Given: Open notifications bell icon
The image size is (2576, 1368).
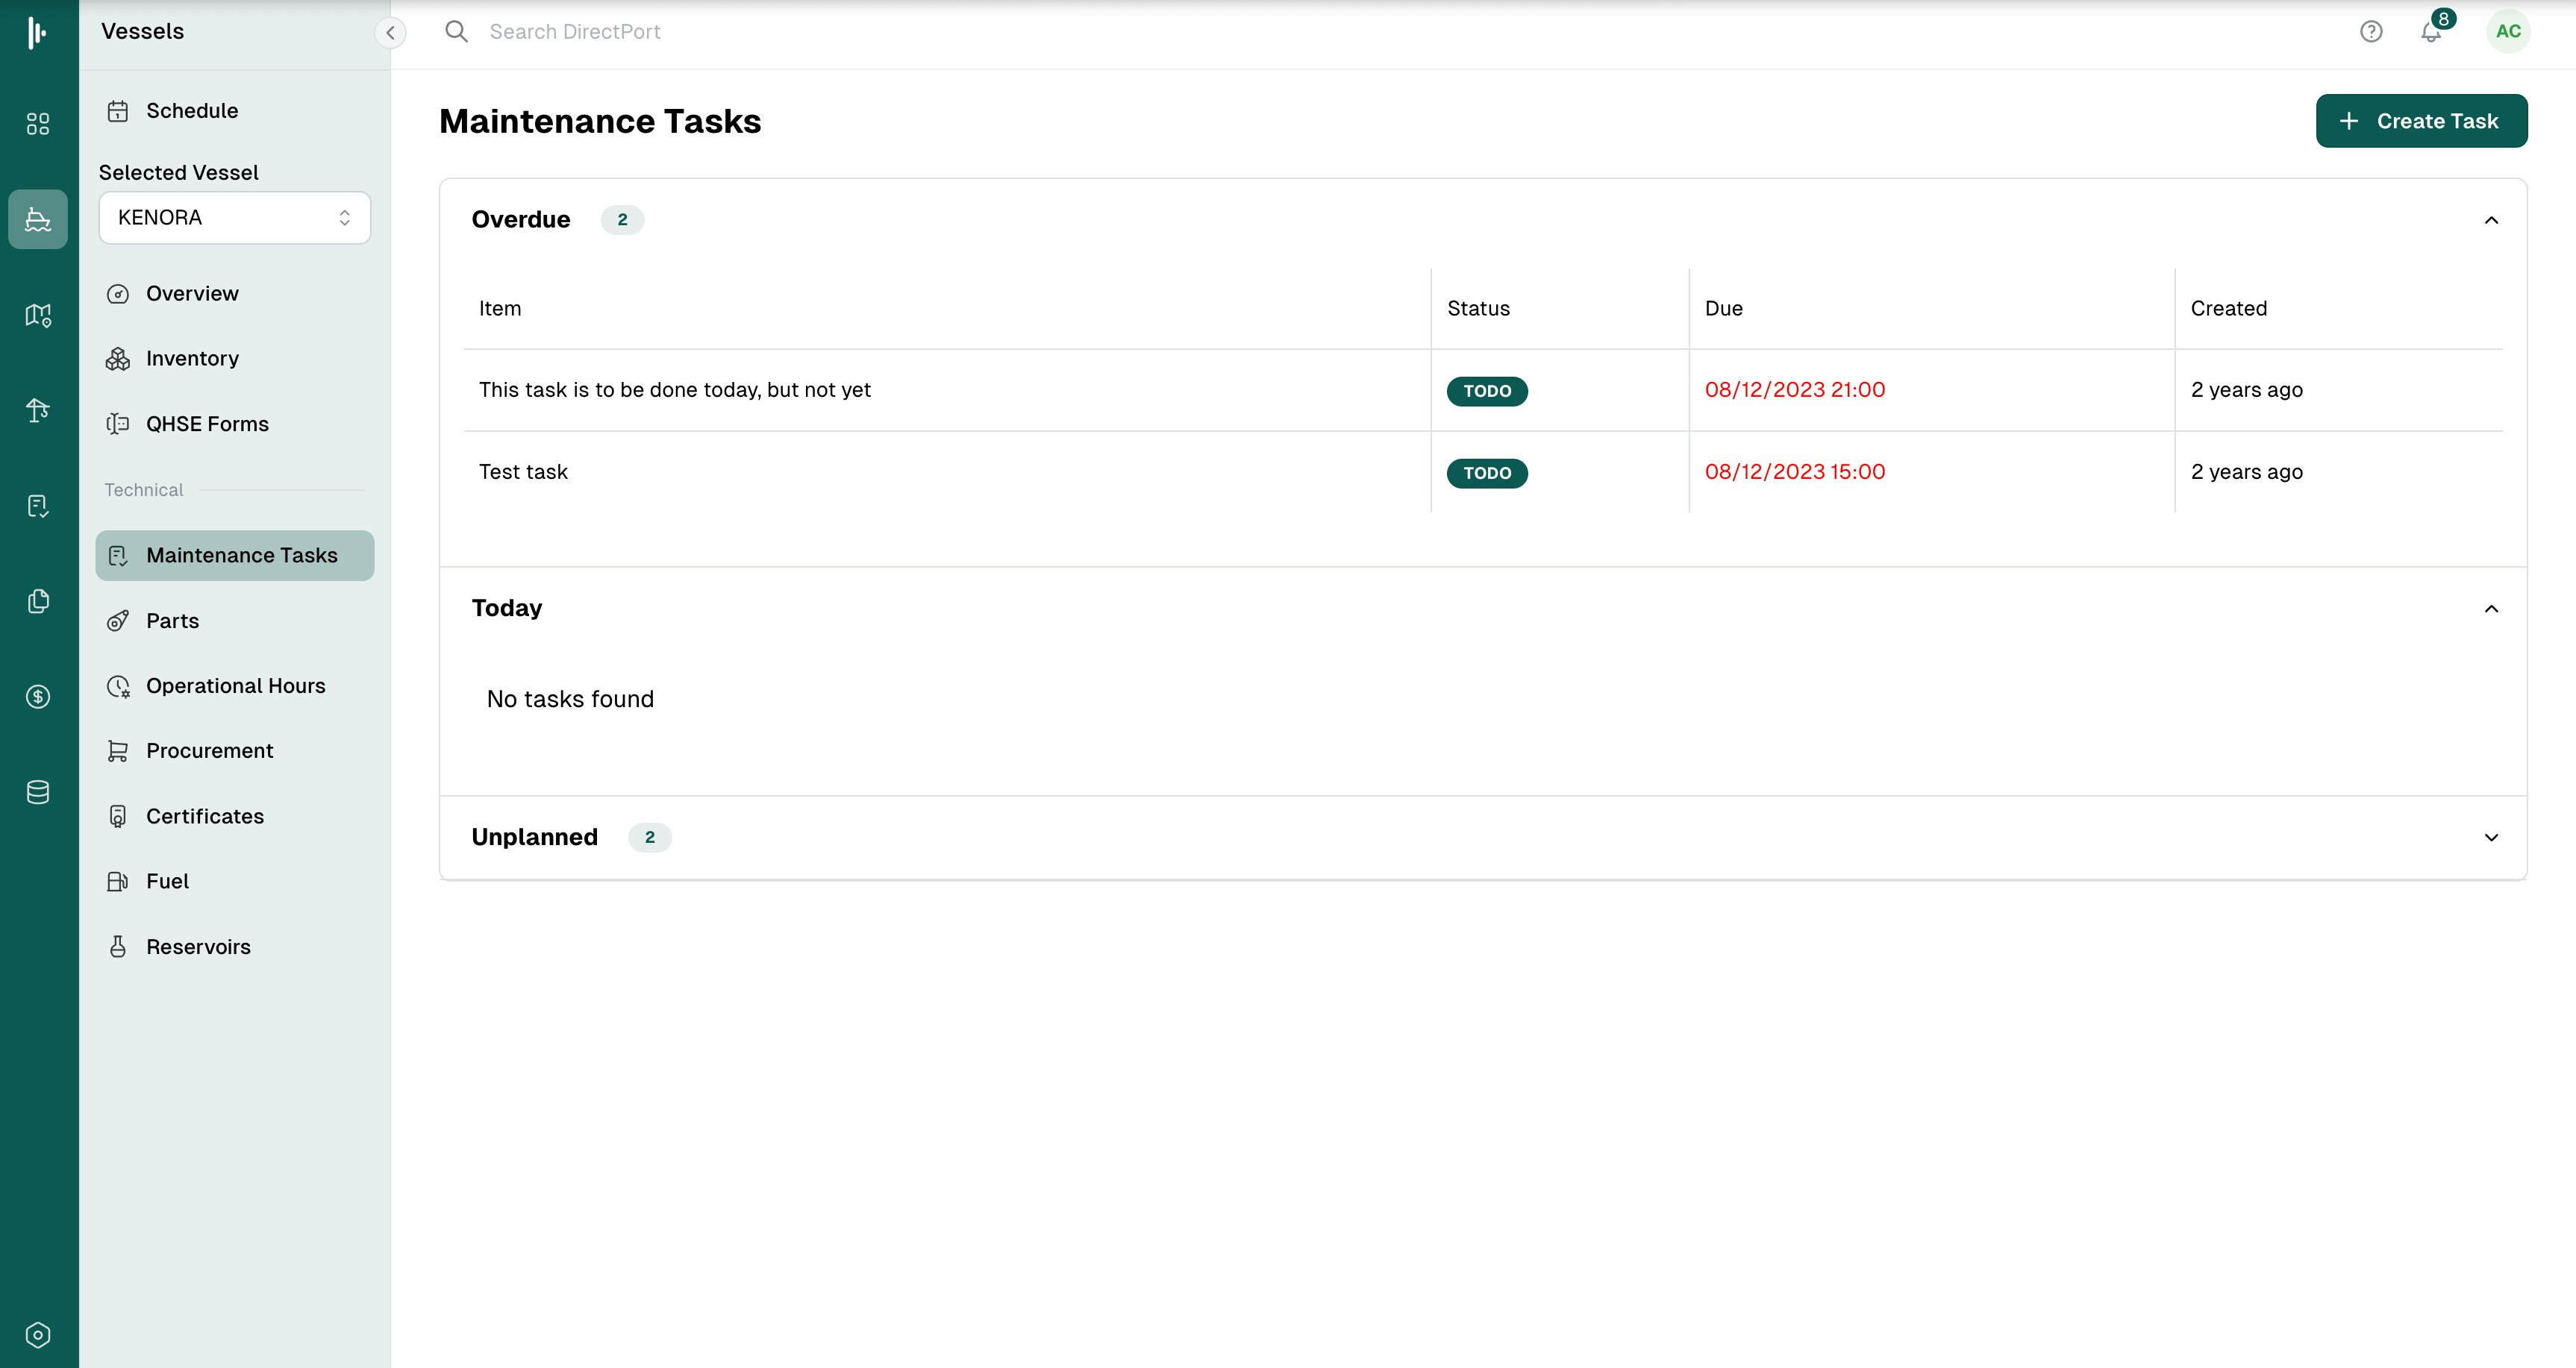Looking at the screenshot, I should [2431, 32].
